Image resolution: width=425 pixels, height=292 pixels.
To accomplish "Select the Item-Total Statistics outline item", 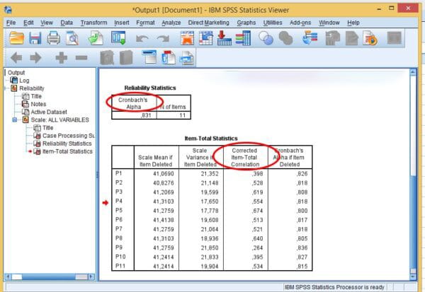I will (67, 151).
